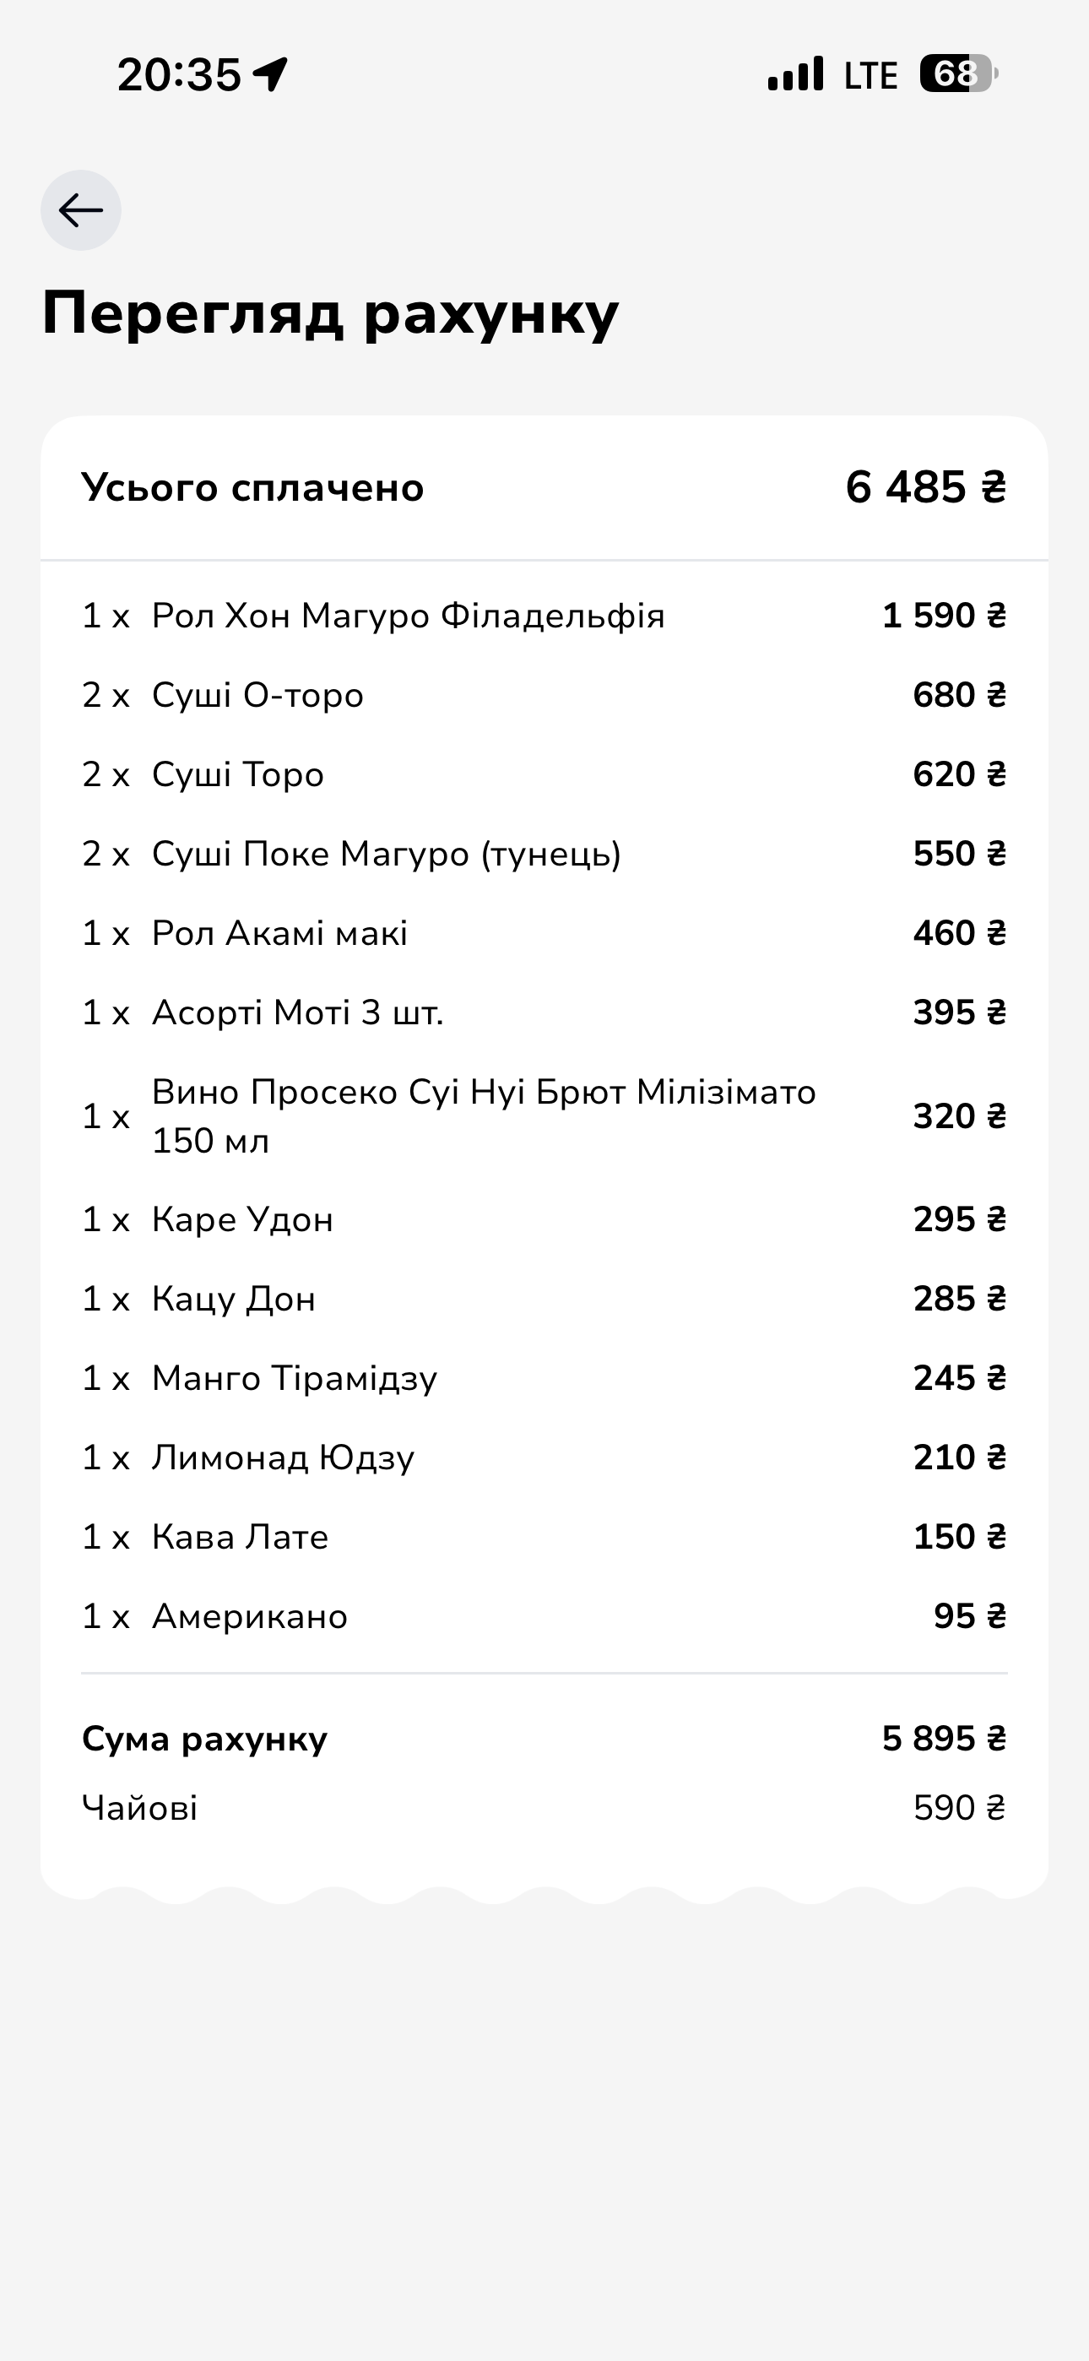Tap the back arrow button
1089x2361 pixels.
(x=81, y=210)
